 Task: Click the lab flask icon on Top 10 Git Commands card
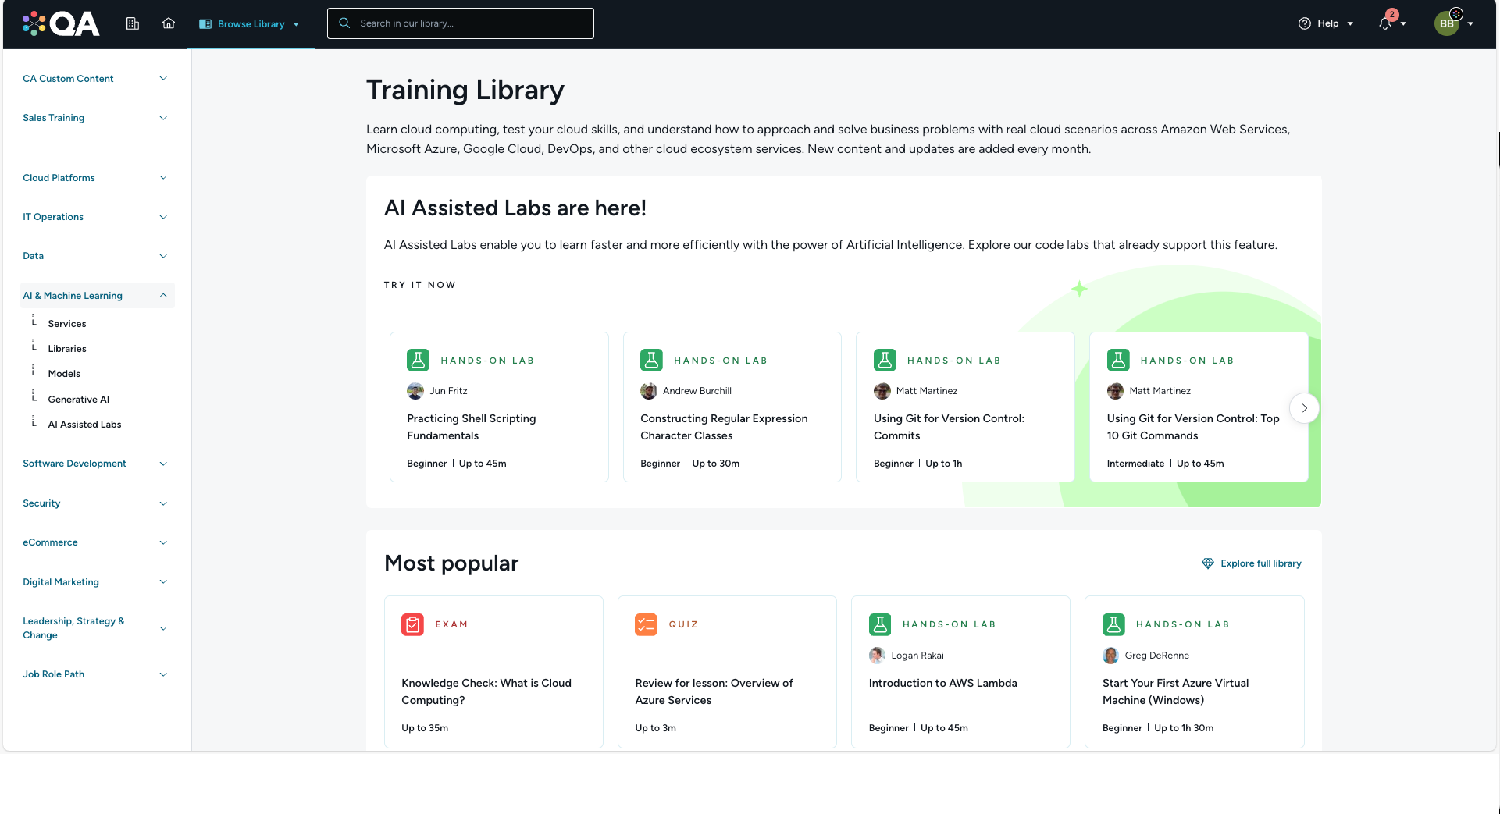coord(1118,360)
